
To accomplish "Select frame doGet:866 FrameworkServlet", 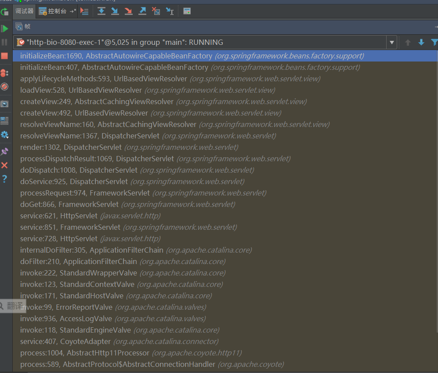I will coord(224,205).
